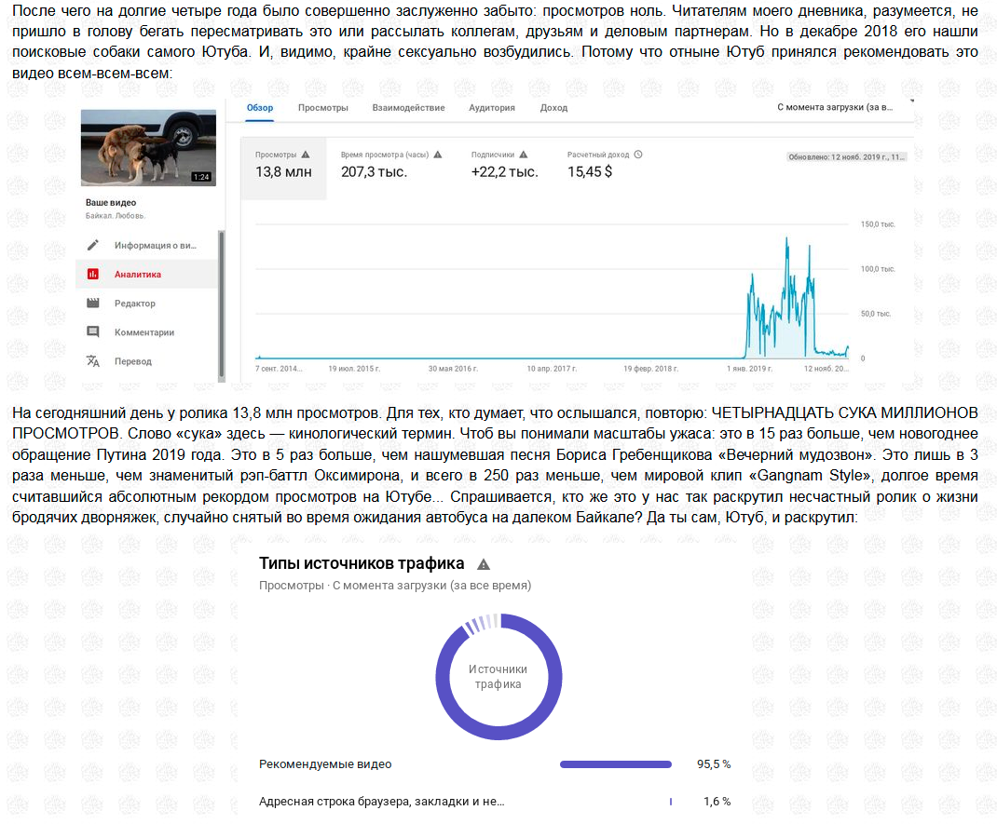Open the Обзор tab
This screenshot has height=824, width=997.
tap(260, 107)
